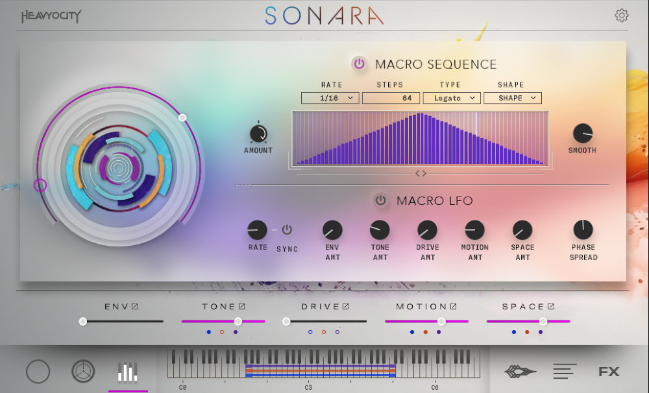Click the ENV macro slider handle
The image size is (649, 393).
[83, 320]
